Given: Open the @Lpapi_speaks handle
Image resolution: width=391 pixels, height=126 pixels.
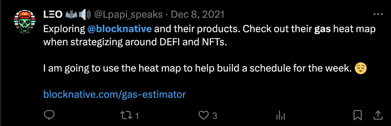Looking at the screenshot, I should pos(128,15).
